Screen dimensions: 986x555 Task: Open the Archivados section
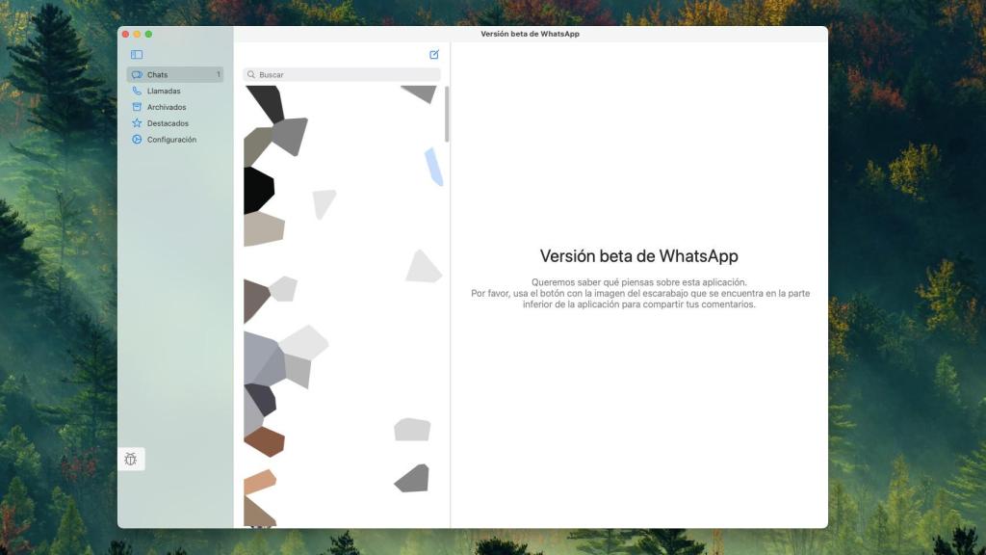point(175,107)
